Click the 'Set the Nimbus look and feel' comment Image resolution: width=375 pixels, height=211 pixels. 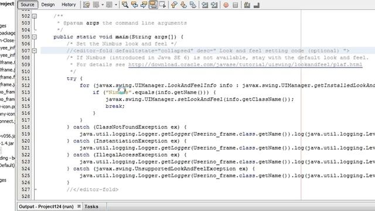pyautogui.click(x=122, y=44)
